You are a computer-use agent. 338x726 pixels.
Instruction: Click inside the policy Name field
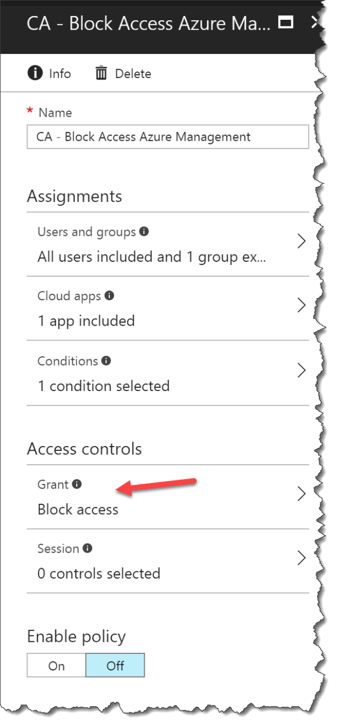click(165, 136)
